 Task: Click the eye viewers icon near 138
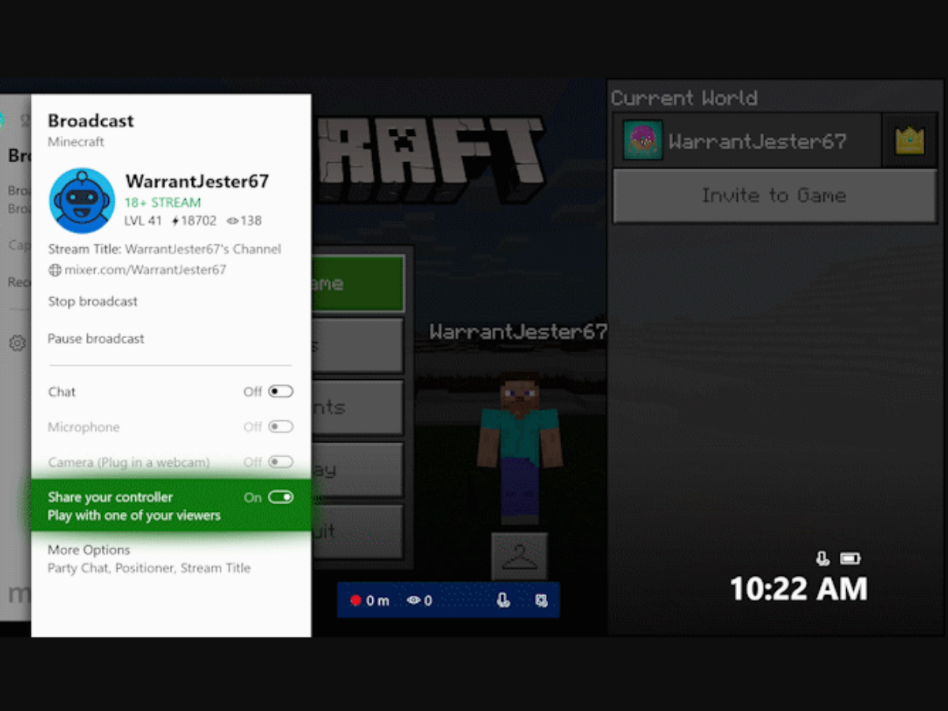[232, 221]
